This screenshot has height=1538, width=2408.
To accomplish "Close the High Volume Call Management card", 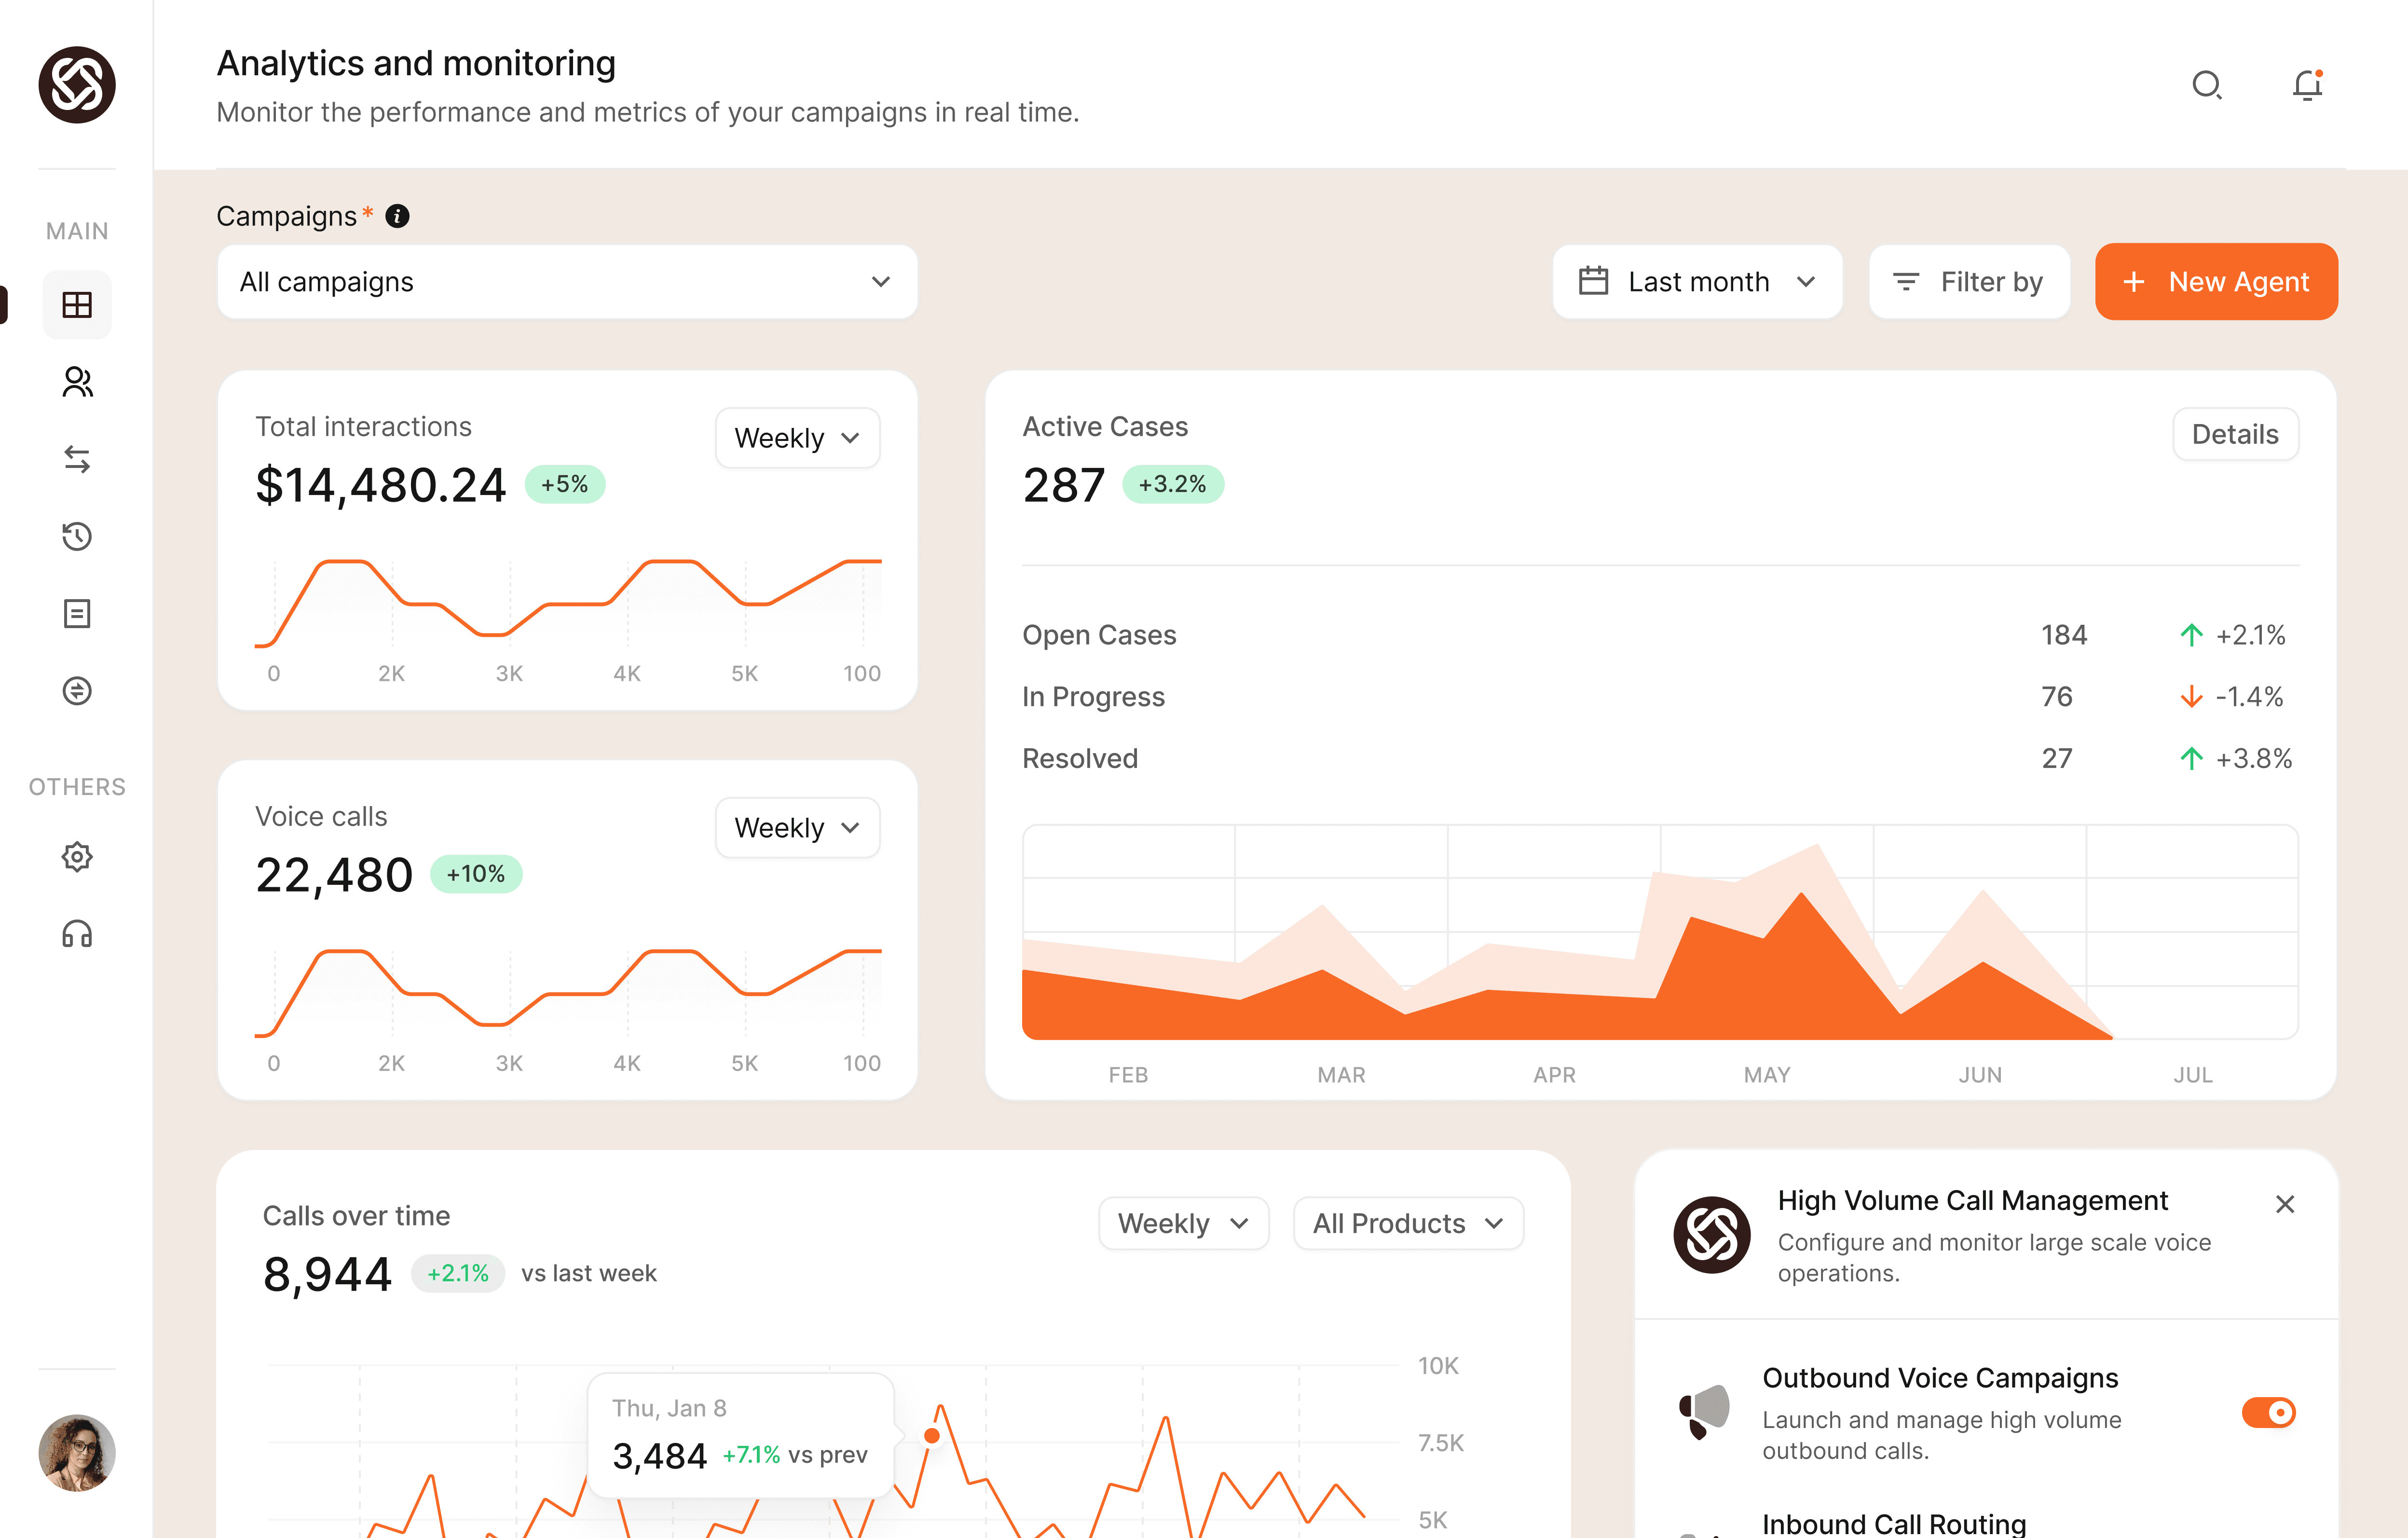I will [2285, 1204].
